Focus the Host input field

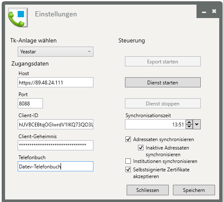click(56, 82)
